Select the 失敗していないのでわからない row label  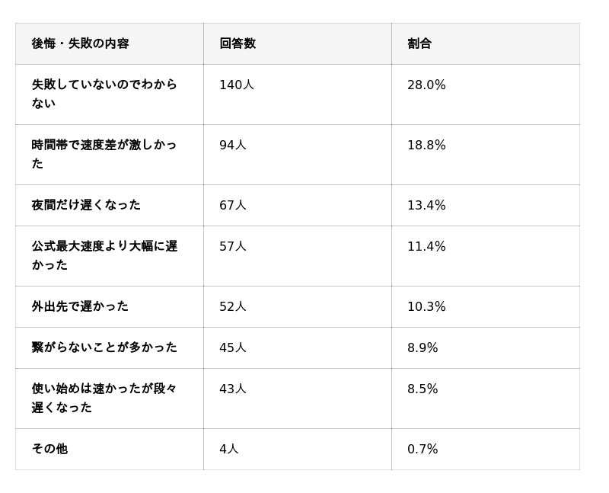(104, 94)
